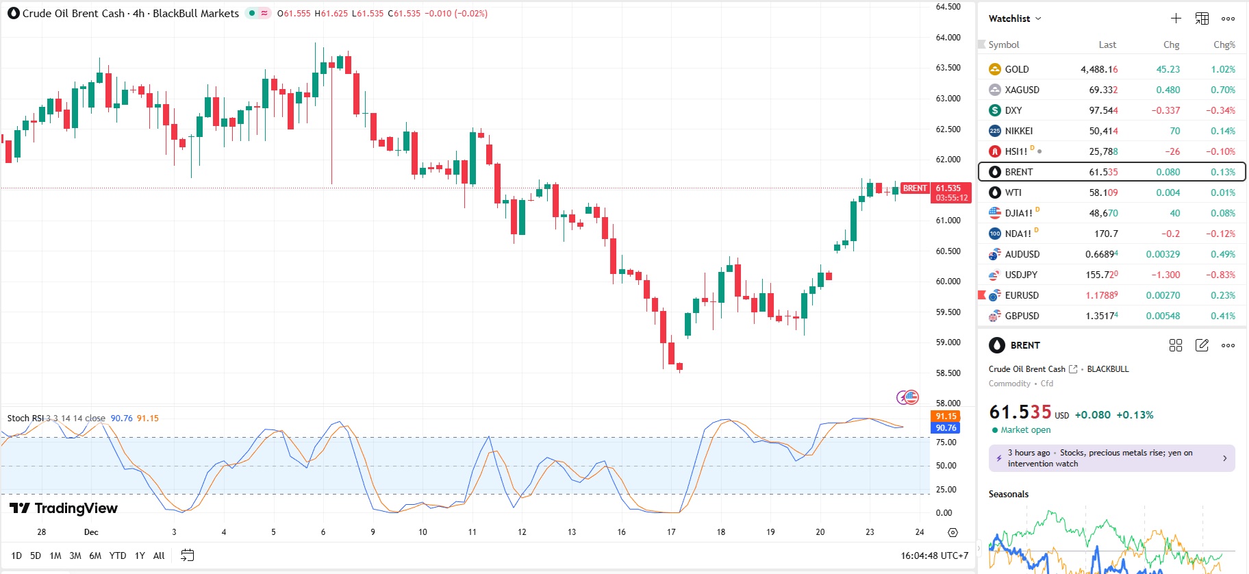Viewport: 1249px width, 574px height.
Task: Click the plus icon to add a watchlist symbol
Action: (1176, 18)
